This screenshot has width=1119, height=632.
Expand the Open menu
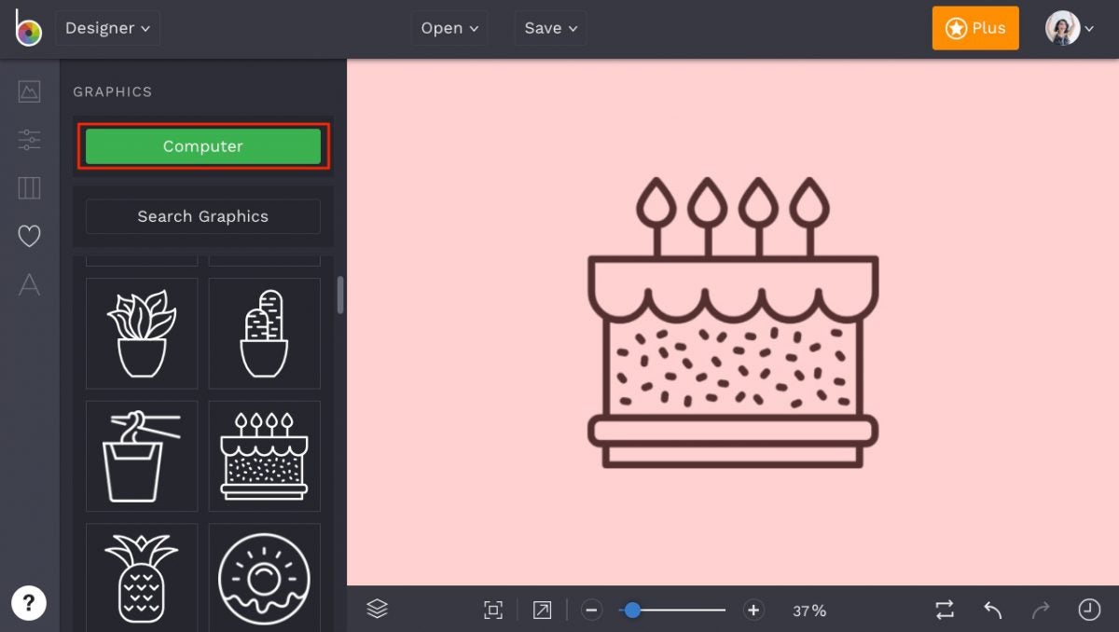(449, 28)
